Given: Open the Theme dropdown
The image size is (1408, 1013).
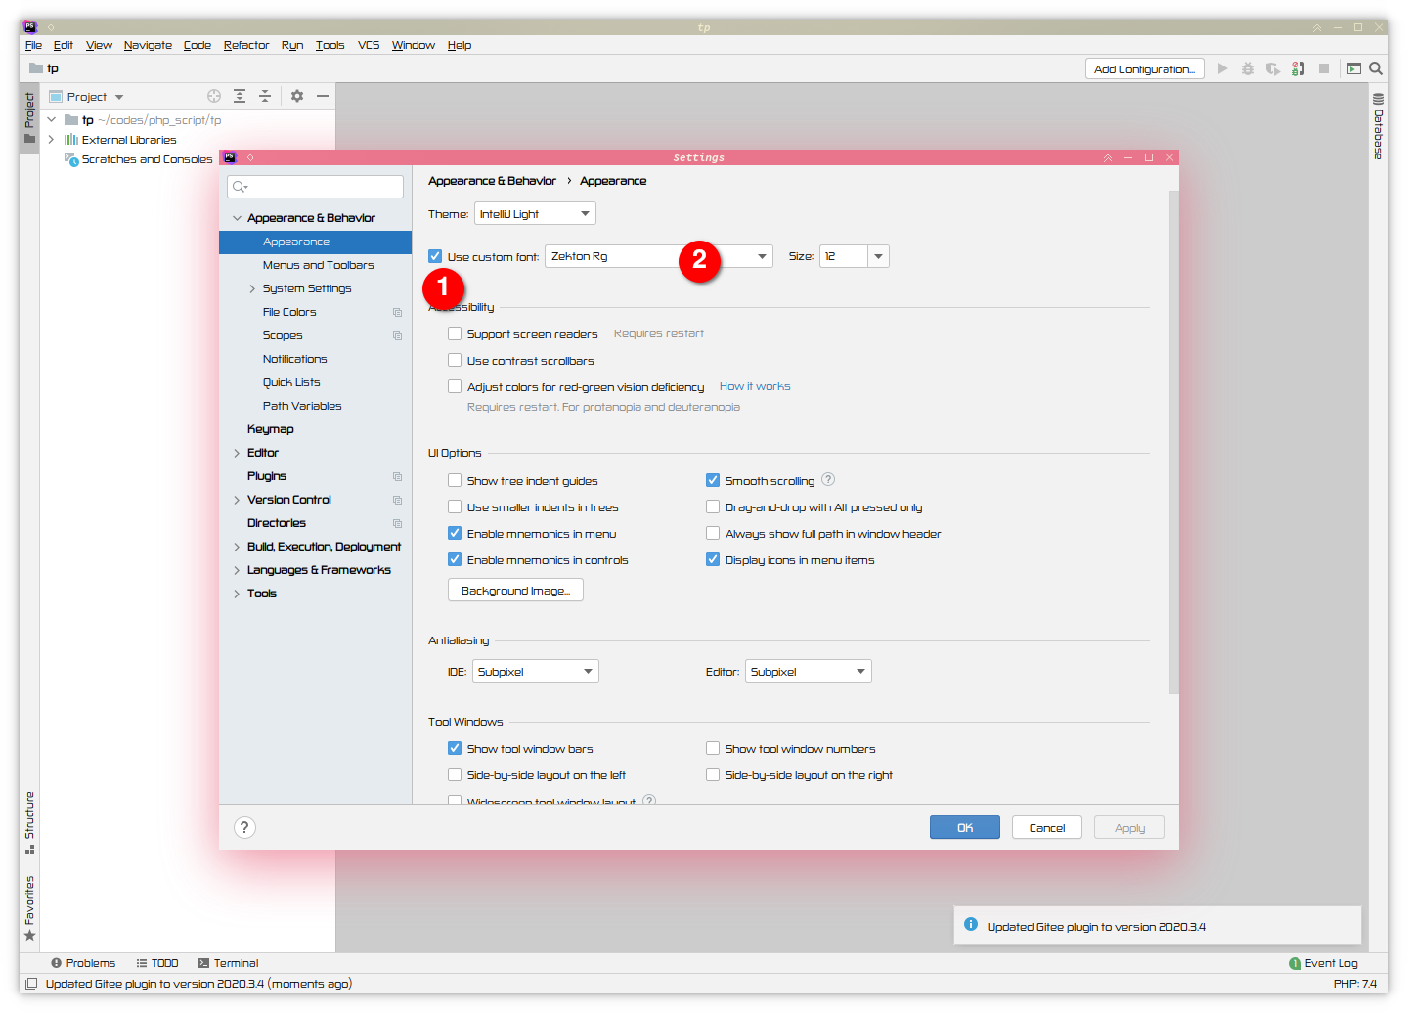Looking at the screenshot, I should coord(535,214).
